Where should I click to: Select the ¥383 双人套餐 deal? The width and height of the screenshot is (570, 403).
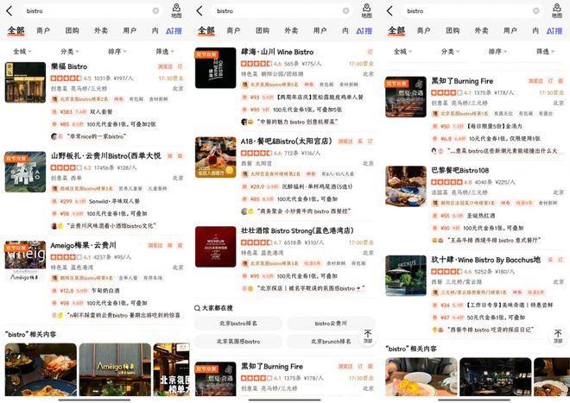(x=83, y=112)
